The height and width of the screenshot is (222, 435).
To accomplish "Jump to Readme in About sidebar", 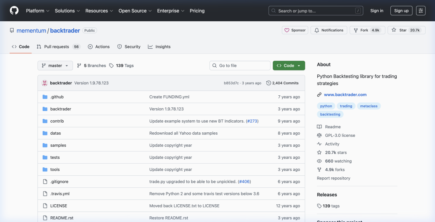I will (x=329, y=127).
